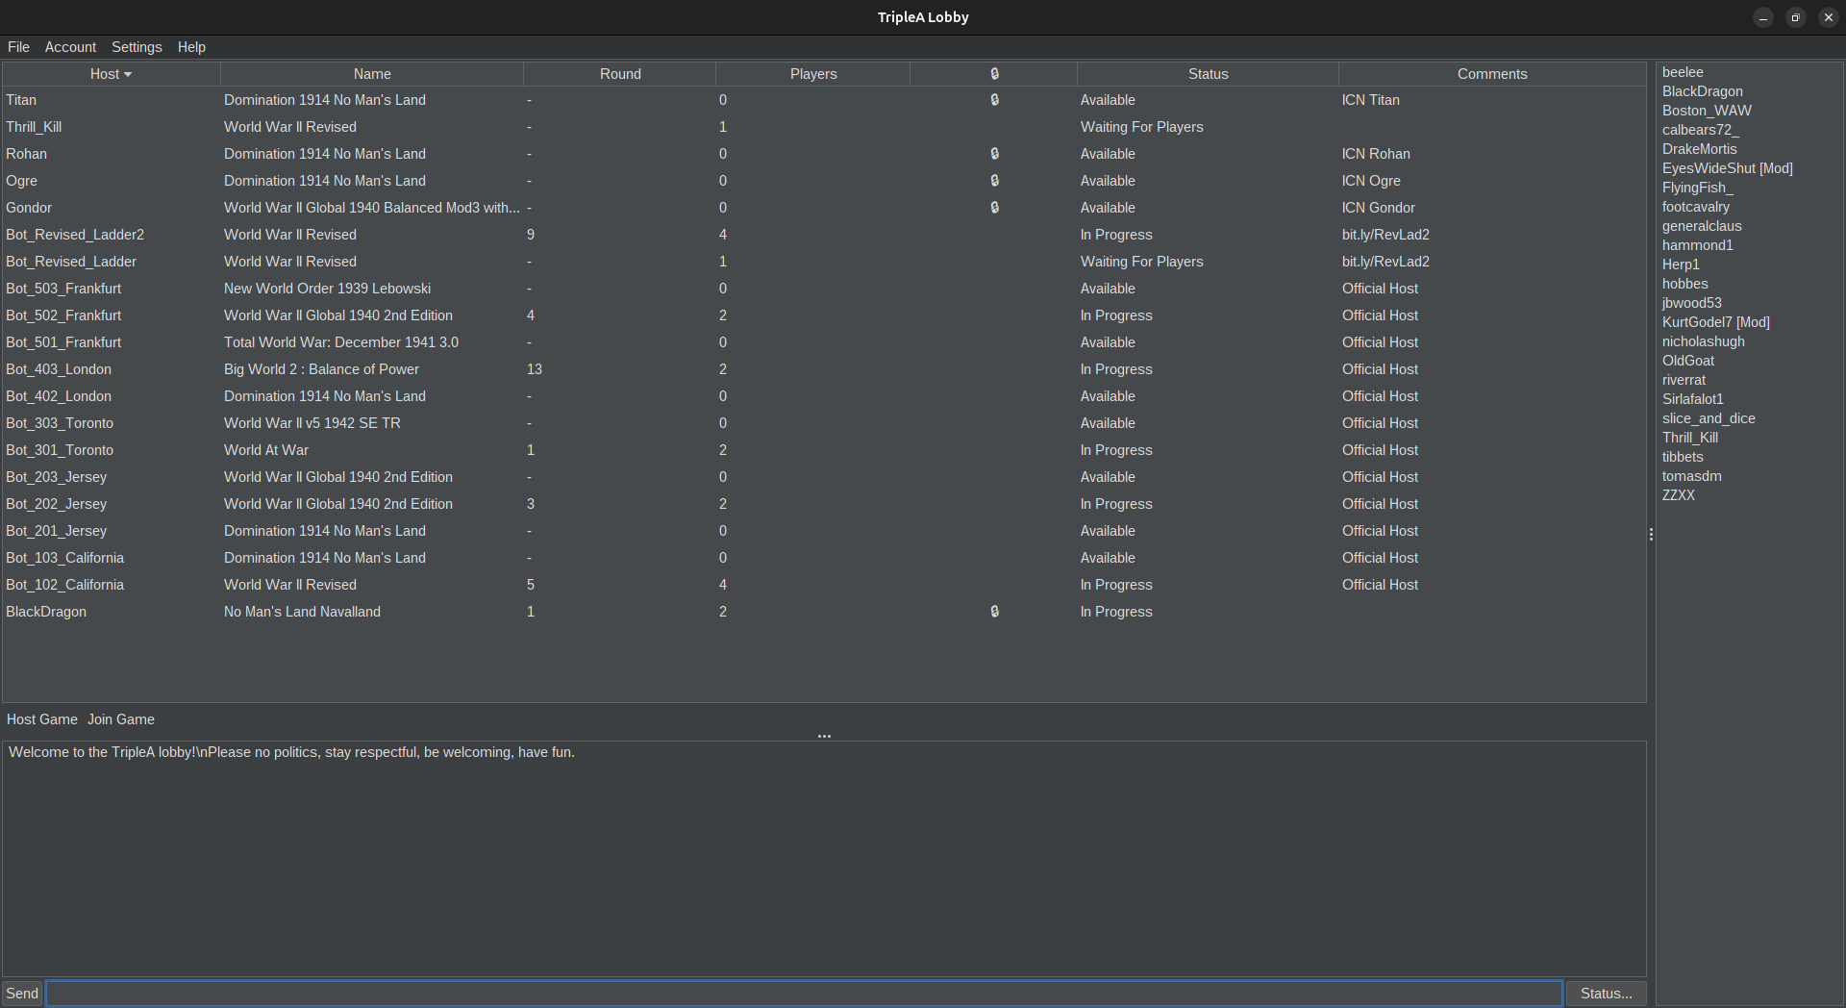Click the Send button
Screen dimensions: 1846x1008
22,994
